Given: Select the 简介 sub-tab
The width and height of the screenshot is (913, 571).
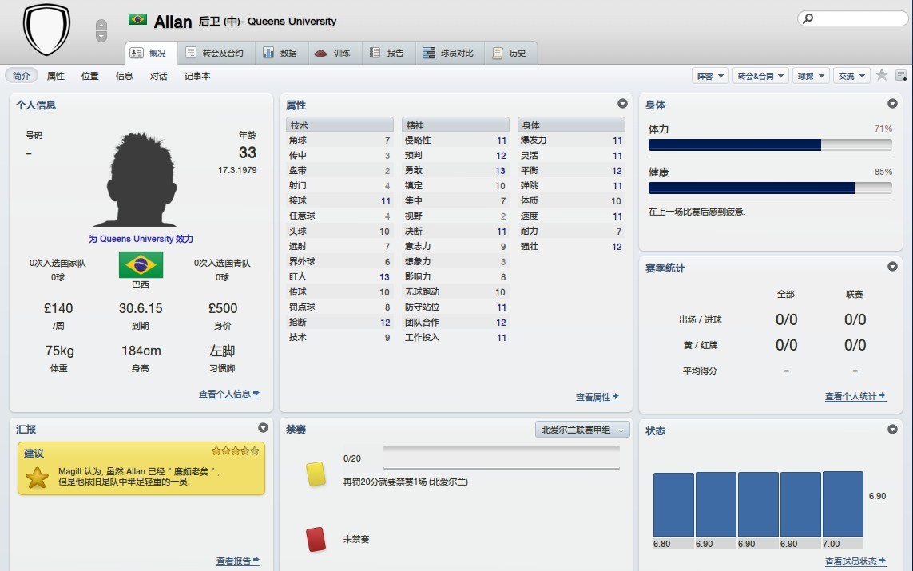Looking at the screenshot, I should (22, 76).
